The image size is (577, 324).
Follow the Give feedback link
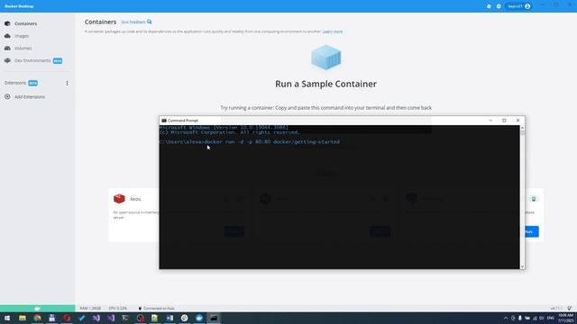133,22
